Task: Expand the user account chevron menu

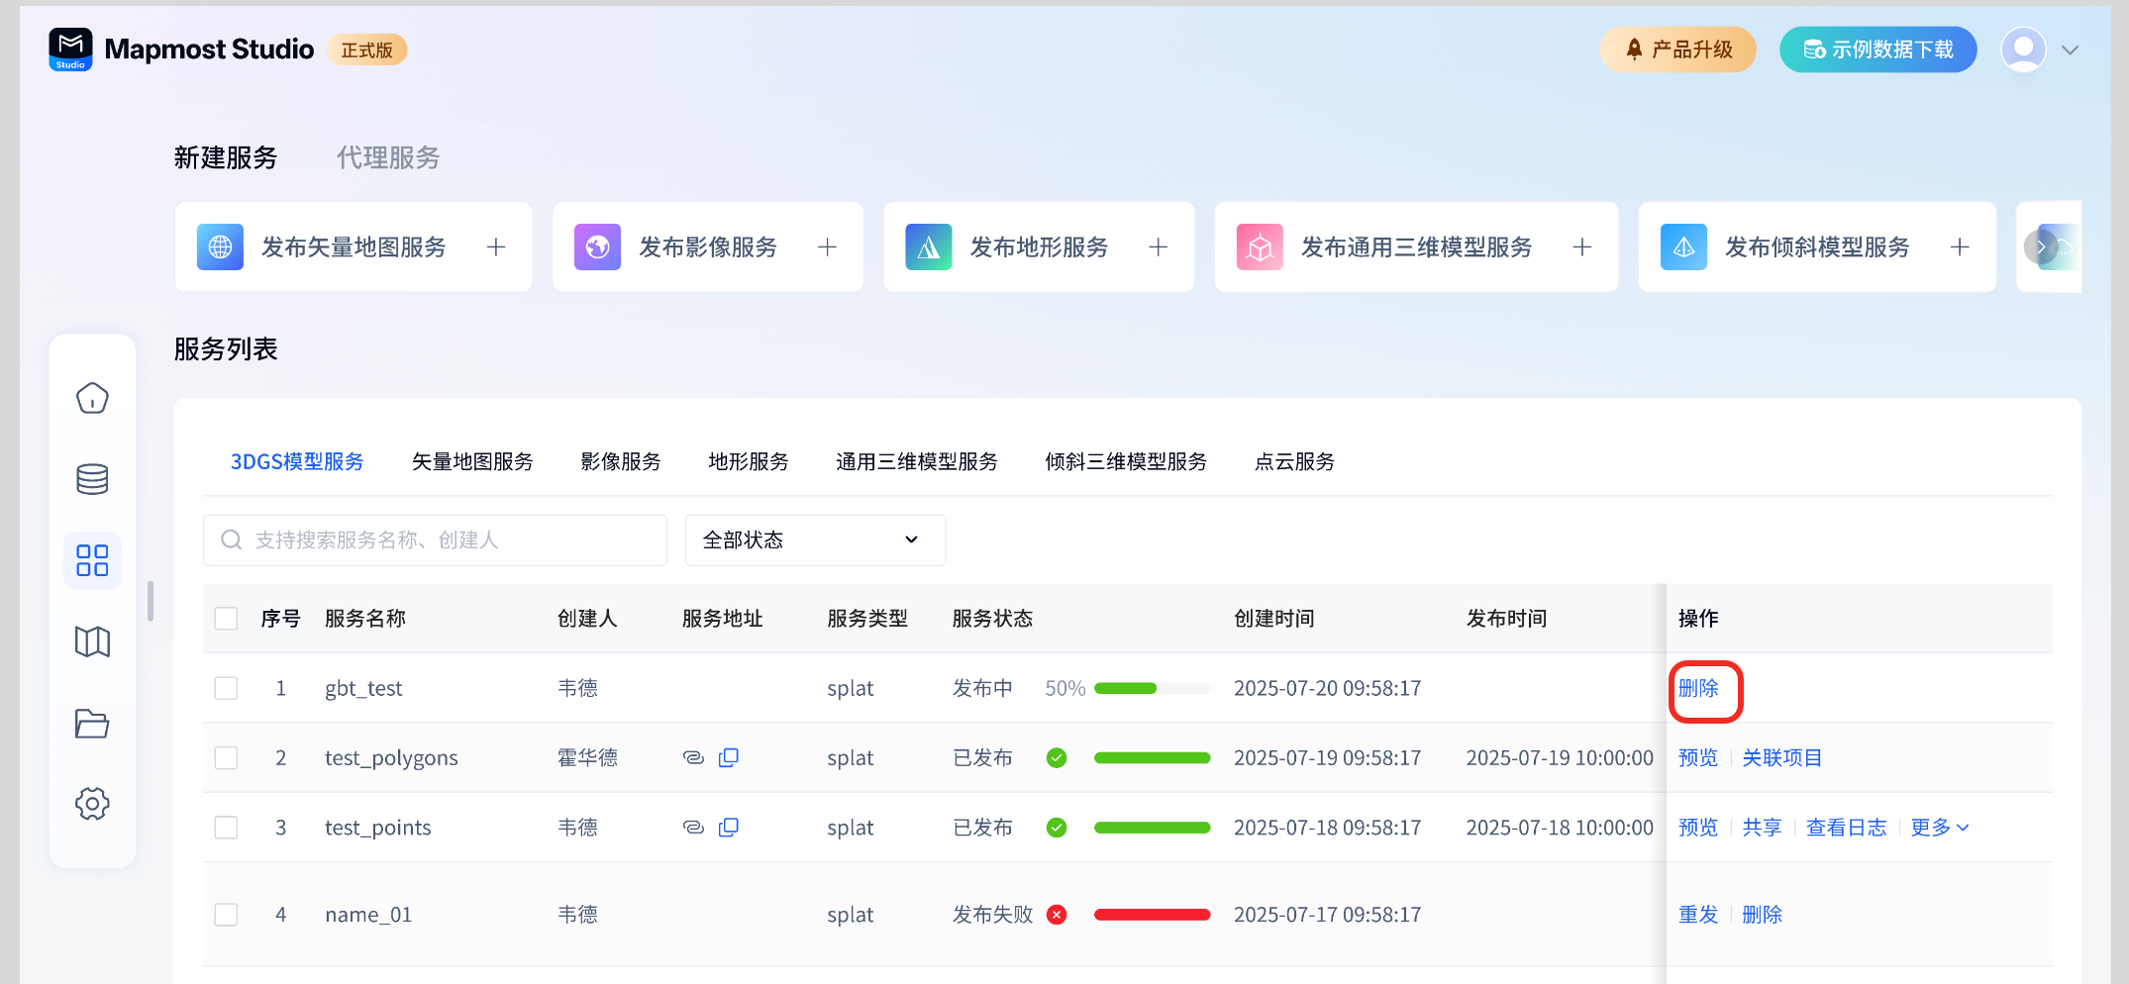Action: click(x=2070, y=49)
